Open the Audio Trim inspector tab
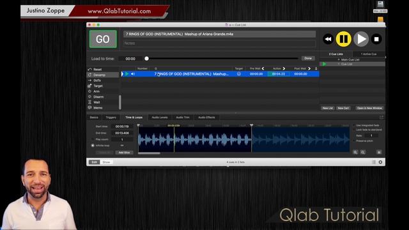 tap(183, 118)
